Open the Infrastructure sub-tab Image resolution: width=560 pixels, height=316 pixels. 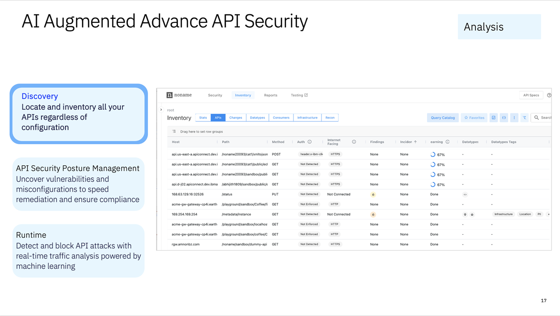pos(308,118)
